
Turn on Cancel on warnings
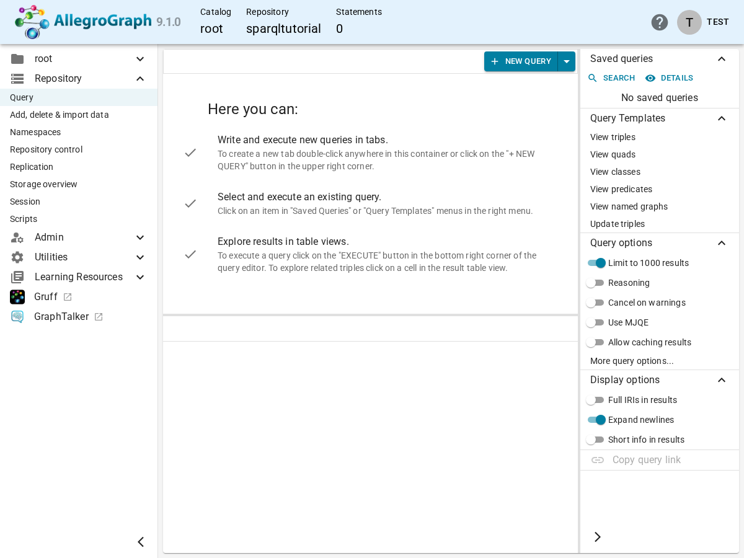(x=595, y=303)
